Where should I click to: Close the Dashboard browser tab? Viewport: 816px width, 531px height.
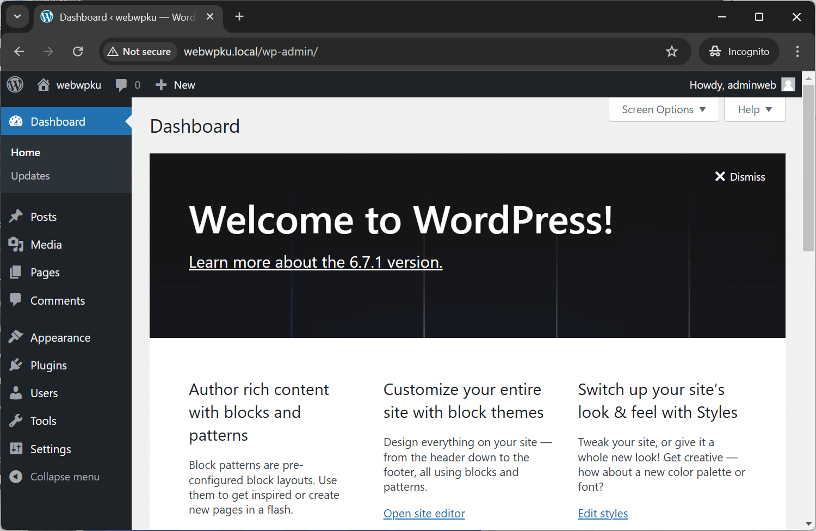click(x=210, y=17)
